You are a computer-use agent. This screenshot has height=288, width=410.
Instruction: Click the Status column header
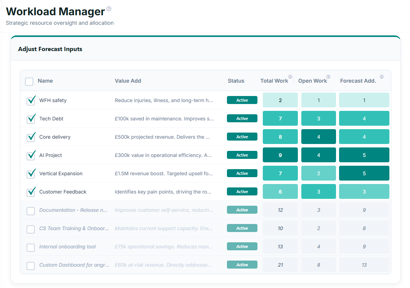click(236, 81)
